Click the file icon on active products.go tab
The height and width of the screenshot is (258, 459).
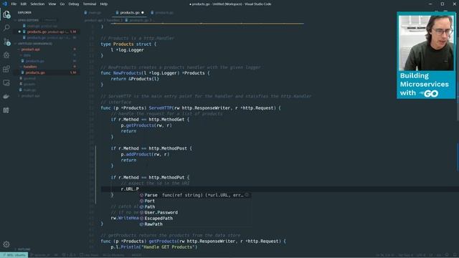click(117, 13)
